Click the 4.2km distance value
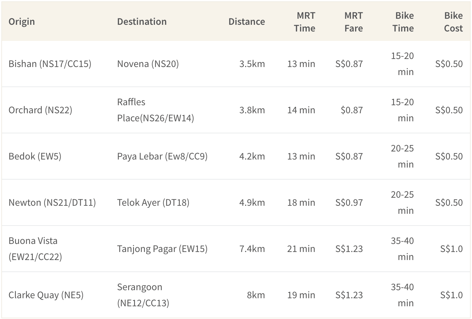 [252, 156]
